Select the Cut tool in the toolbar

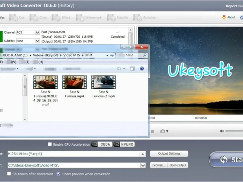click(x=17, y=18)
